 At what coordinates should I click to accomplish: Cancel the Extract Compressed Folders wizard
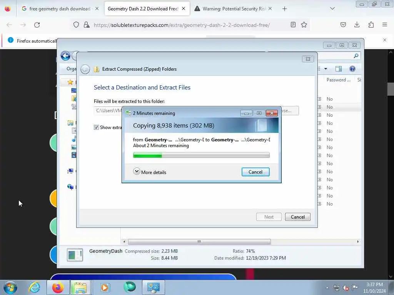pos(297,217)
